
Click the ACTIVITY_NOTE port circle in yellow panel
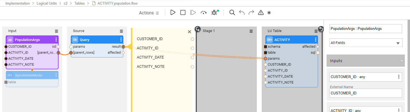coord(192,67)
